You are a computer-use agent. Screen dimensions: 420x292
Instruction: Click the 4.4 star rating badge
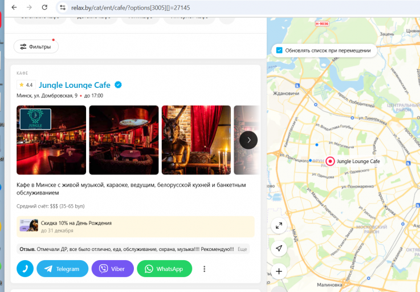[x=26, y=85]
